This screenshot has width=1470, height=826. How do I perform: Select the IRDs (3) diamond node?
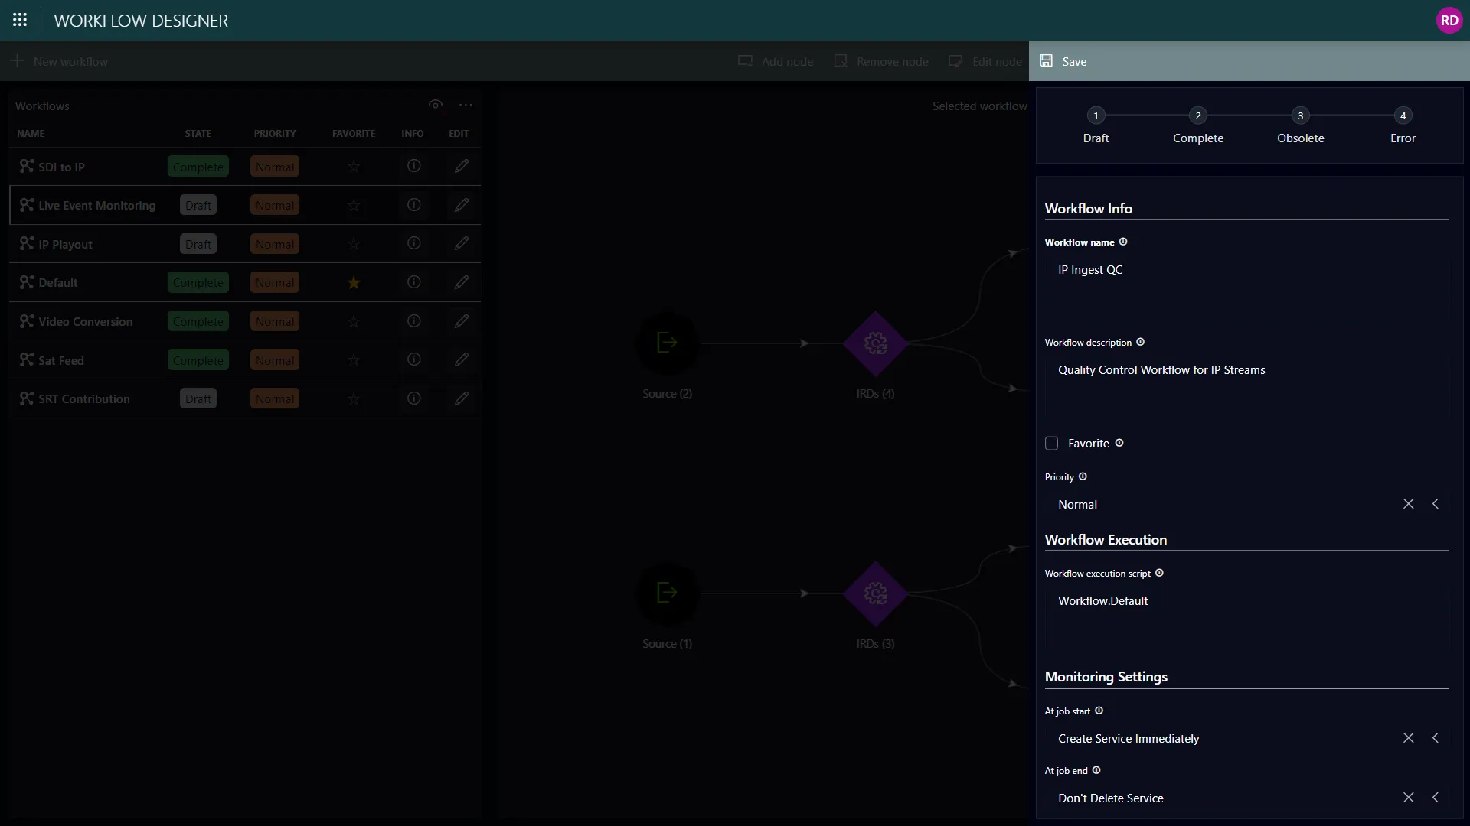click(x=875, y=593)
